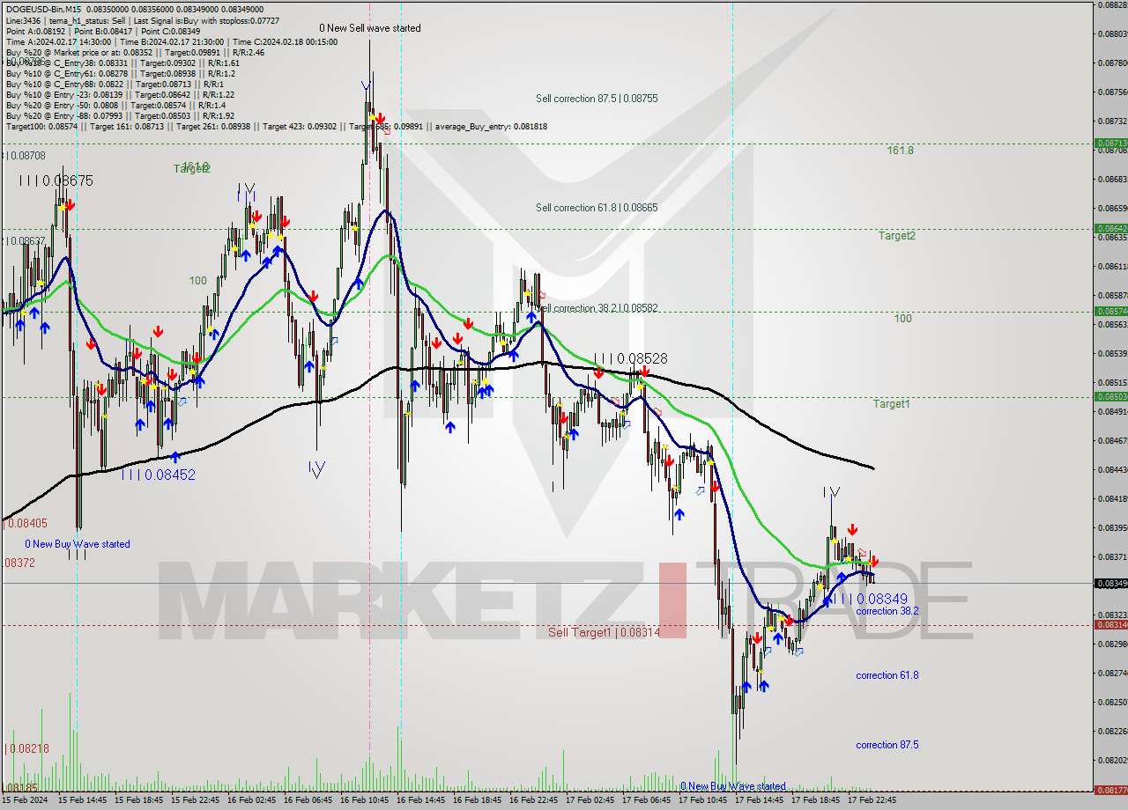Click the blue 'correction 38.2' label

[x=887, y=611]
